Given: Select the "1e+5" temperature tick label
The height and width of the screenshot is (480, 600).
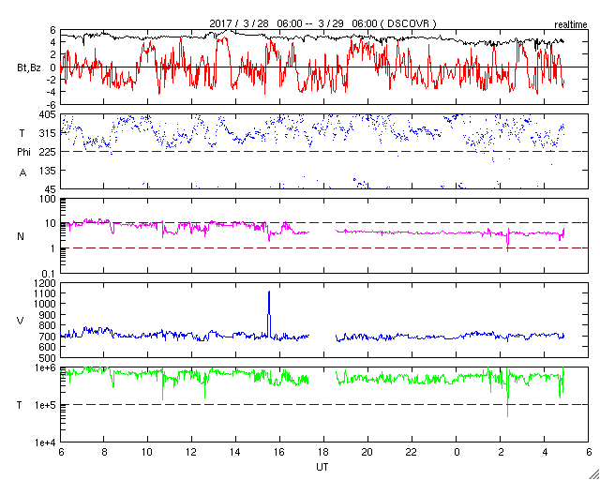Looking at the screenshot, I should coord(46,405).
